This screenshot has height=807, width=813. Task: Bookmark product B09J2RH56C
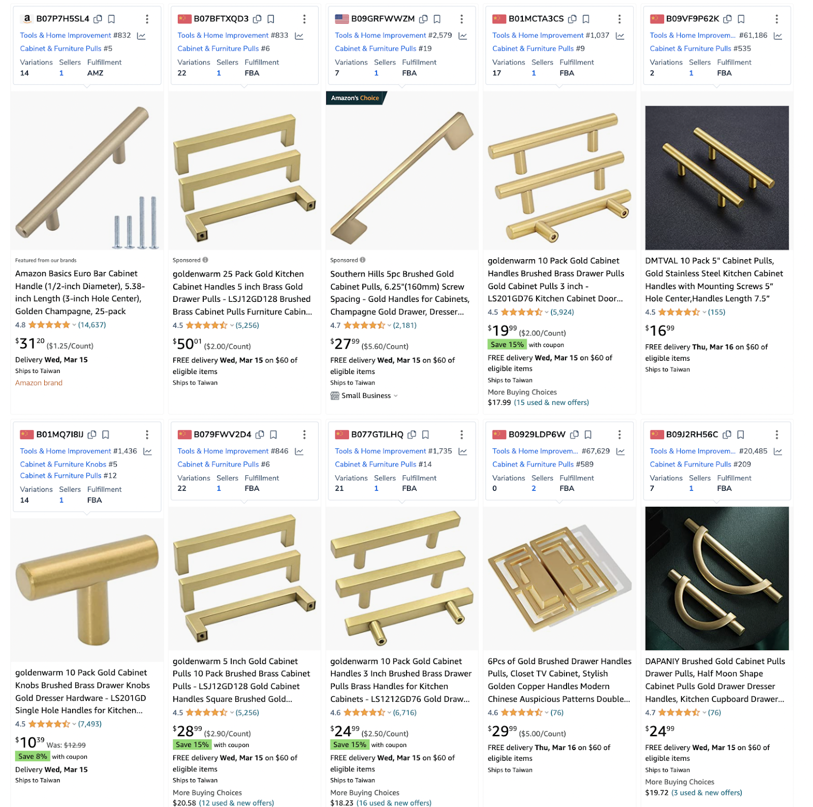coord(741,434)
